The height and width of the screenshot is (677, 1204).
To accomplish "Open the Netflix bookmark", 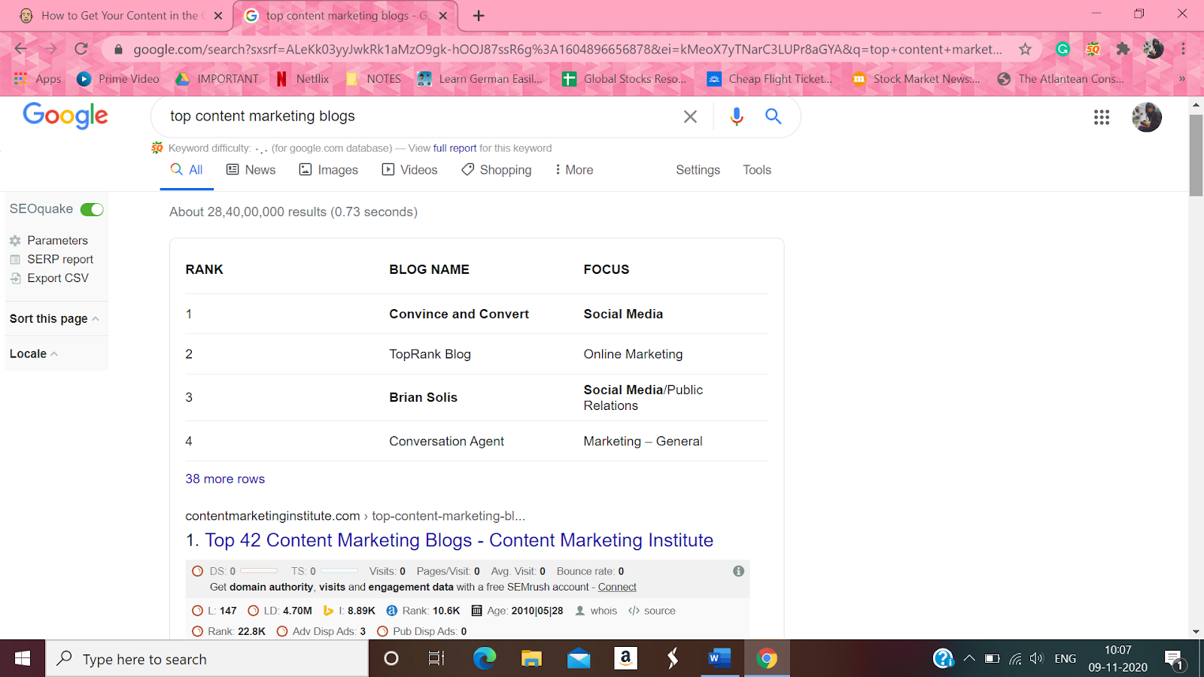I will [x=303, y=79].
